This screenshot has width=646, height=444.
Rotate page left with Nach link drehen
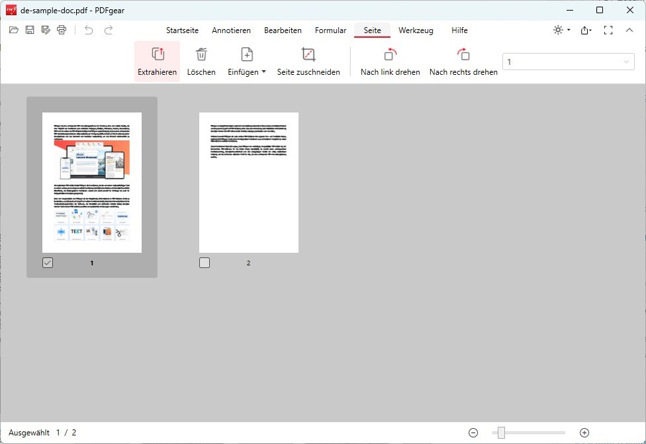[x=390, y=60]
